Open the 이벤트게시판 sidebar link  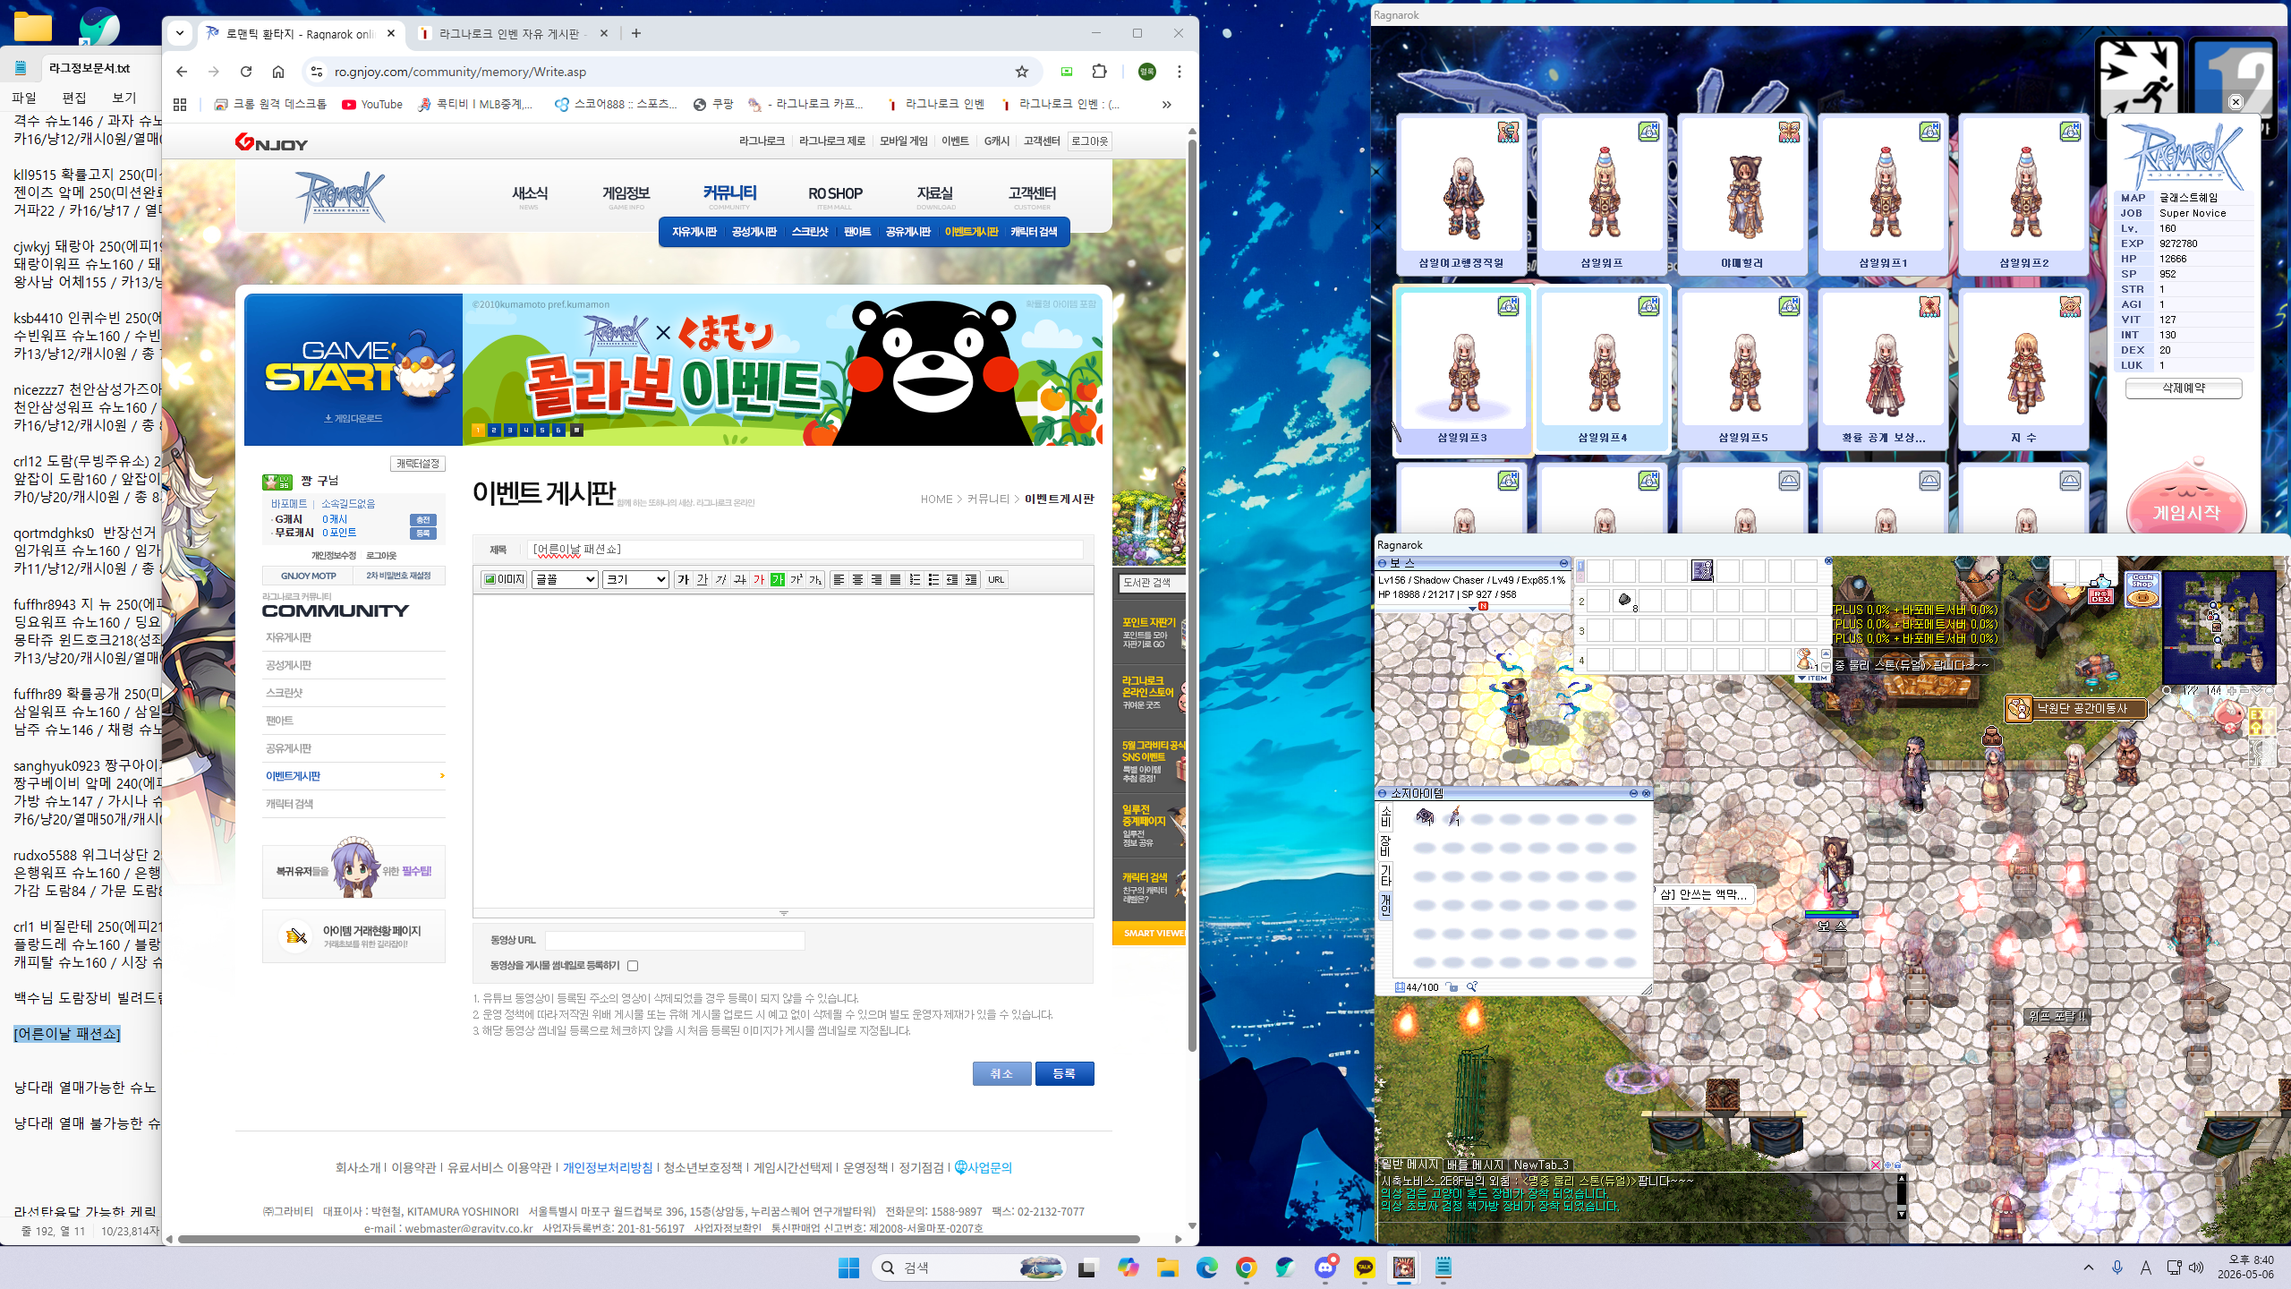[293, 776]
